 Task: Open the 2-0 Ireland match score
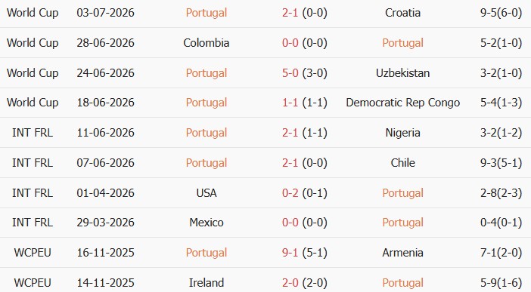coord(290,282)
